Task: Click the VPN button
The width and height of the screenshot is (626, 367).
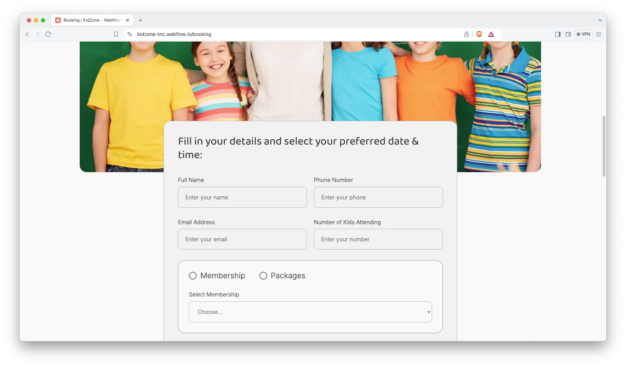Action: 583,34
